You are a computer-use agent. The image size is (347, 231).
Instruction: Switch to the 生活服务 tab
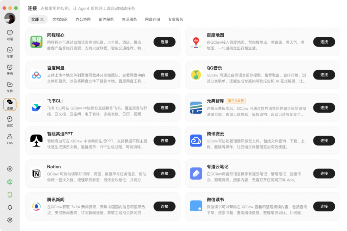pos(129,19)
